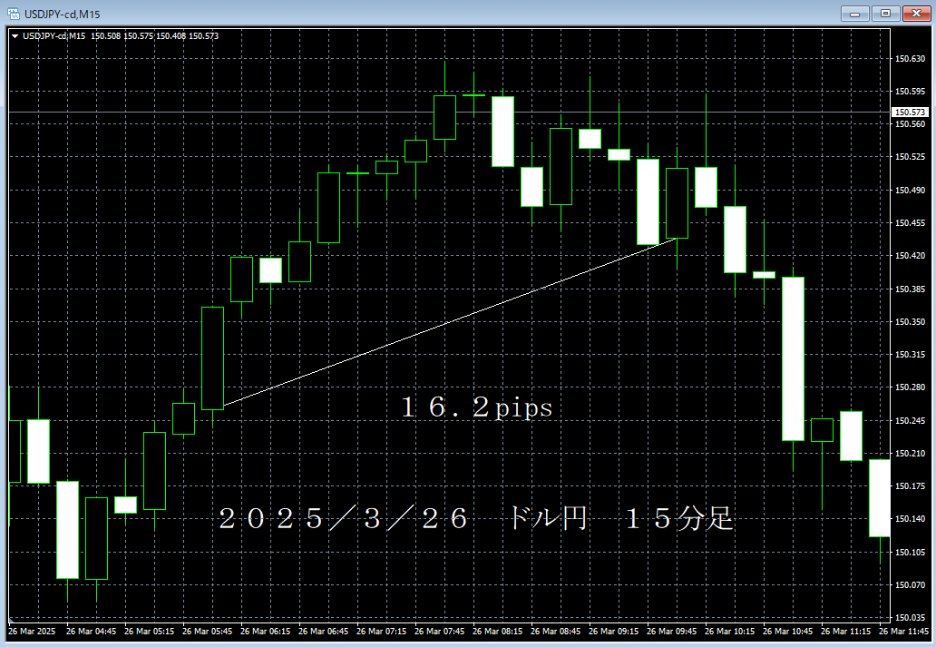Collapse the OHLC display using the black arrow
The image size is (936, 647).
[16, 35]
